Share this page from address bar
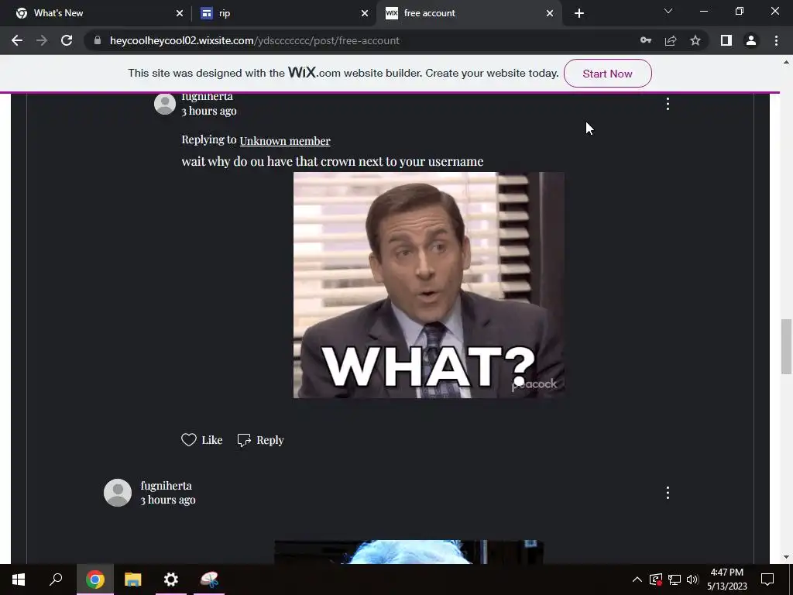 pyautogui.click(x=671, y=40)
